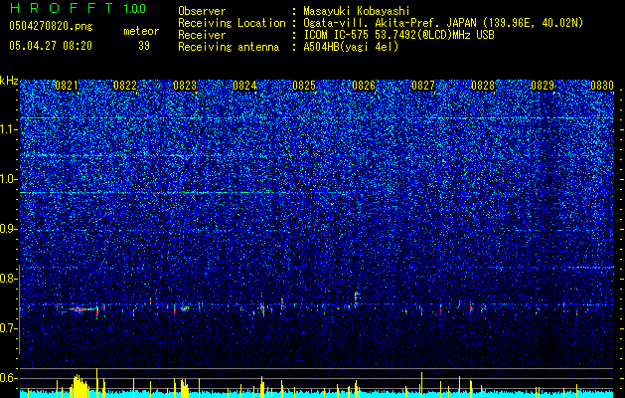This screenshot has height=398, width=625.
Task: Click the 1.0 kHz axis label
Action: click(x=7, y=180)
